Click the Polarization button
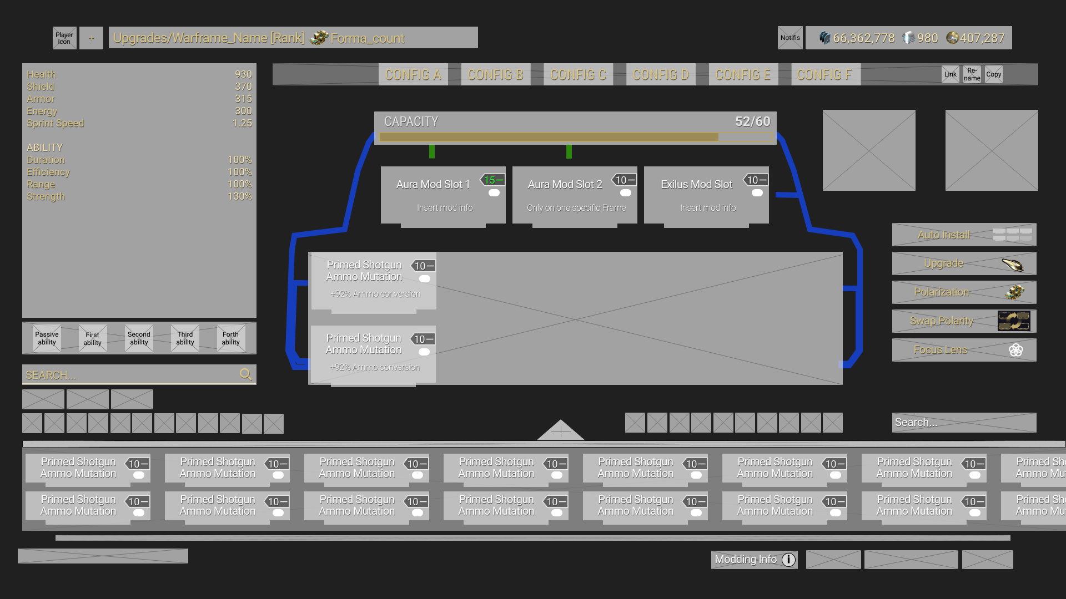Screen dimensions: 1066x599 (964, 292)
